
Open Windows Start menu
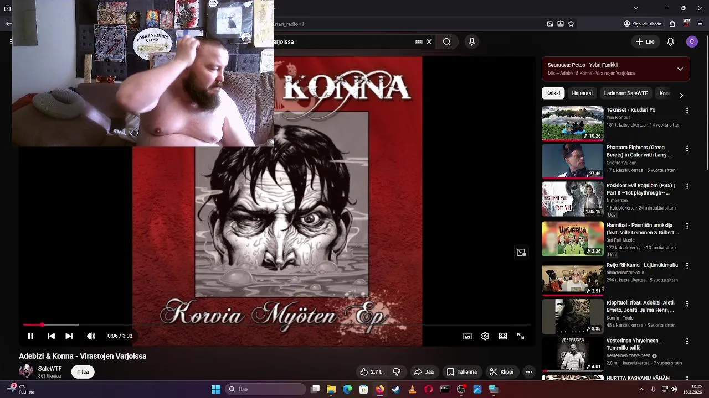pyautogui.click(x=215, y=389)
